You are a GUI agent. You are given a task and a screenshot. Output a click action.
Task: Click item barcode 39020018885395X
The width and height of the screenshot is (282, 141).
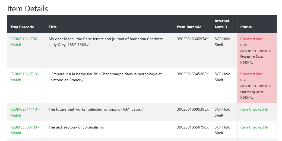[193, 109]
